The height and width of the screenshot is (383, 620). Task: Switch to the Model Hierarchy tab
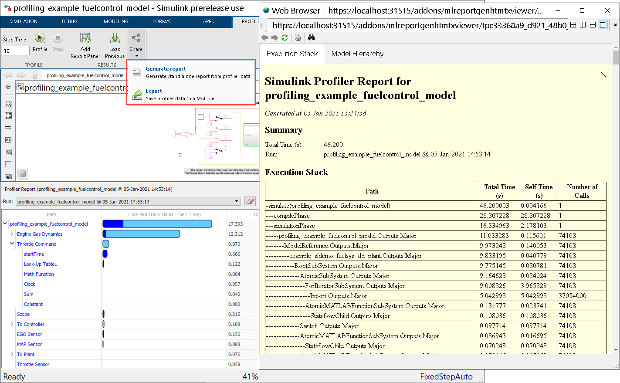358,54
